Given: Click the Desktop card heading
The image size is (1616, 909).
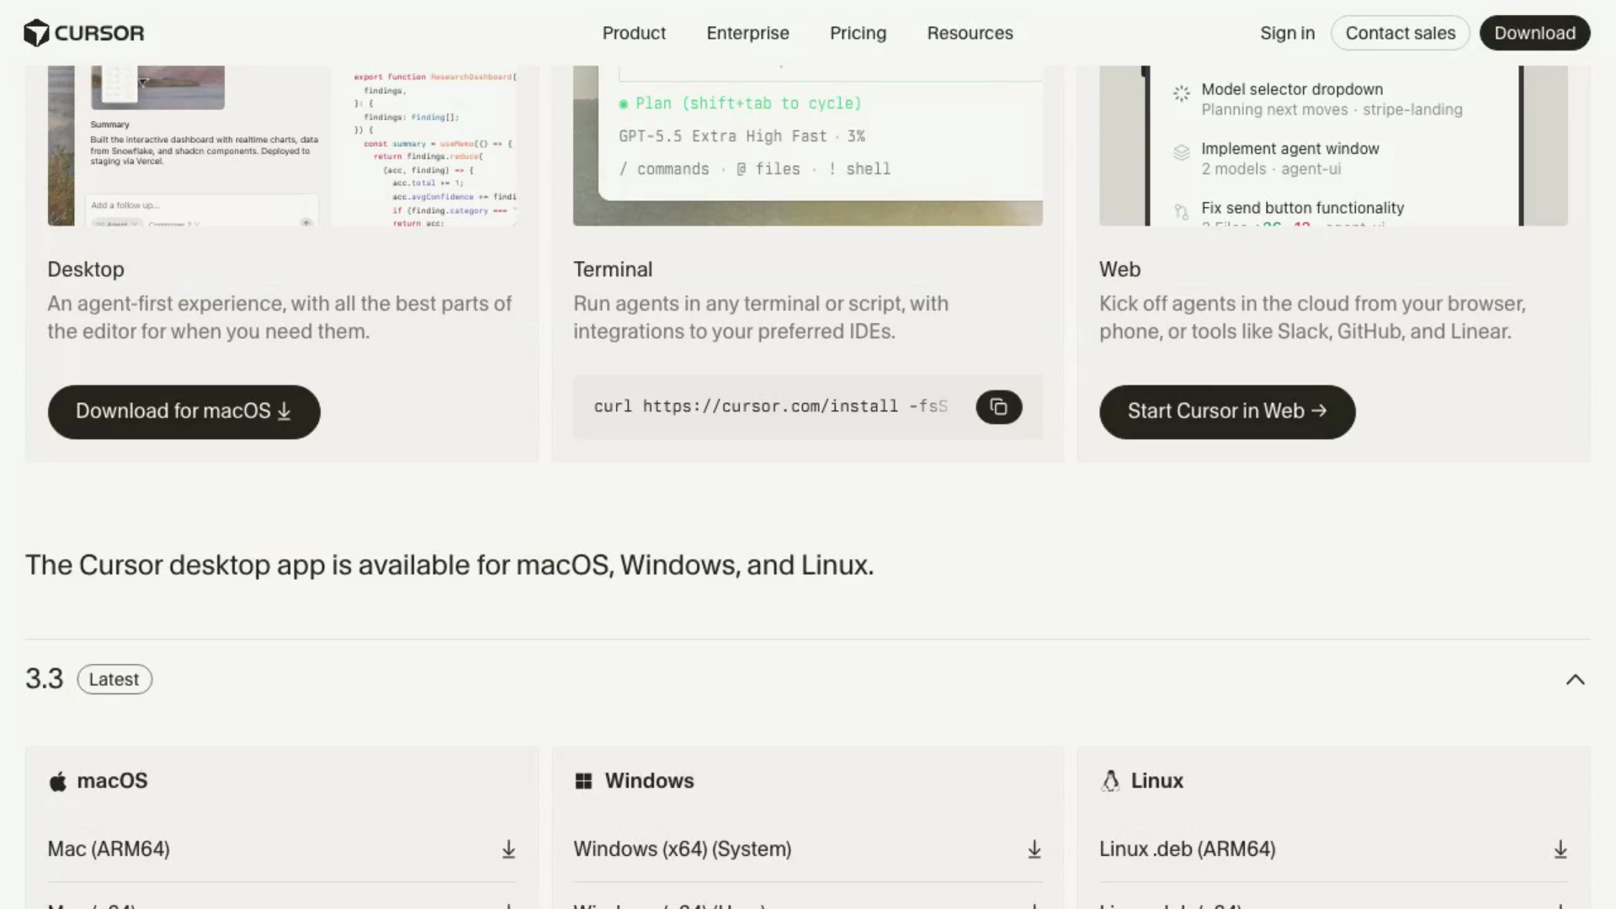Looking at the screenshot, I should (86, 269).
